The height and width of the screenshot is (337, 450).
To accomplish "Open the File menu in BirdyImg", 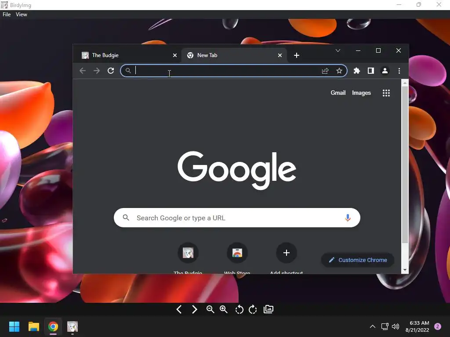I will point(7,14).
